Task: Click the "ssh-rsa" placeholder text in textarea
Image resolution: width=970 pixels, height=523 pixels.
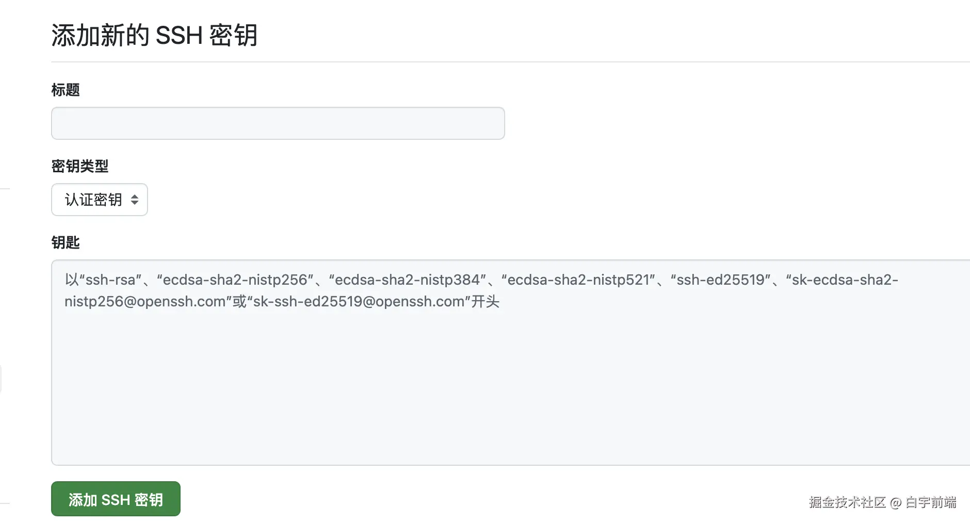Action: (x=110, y=280)
